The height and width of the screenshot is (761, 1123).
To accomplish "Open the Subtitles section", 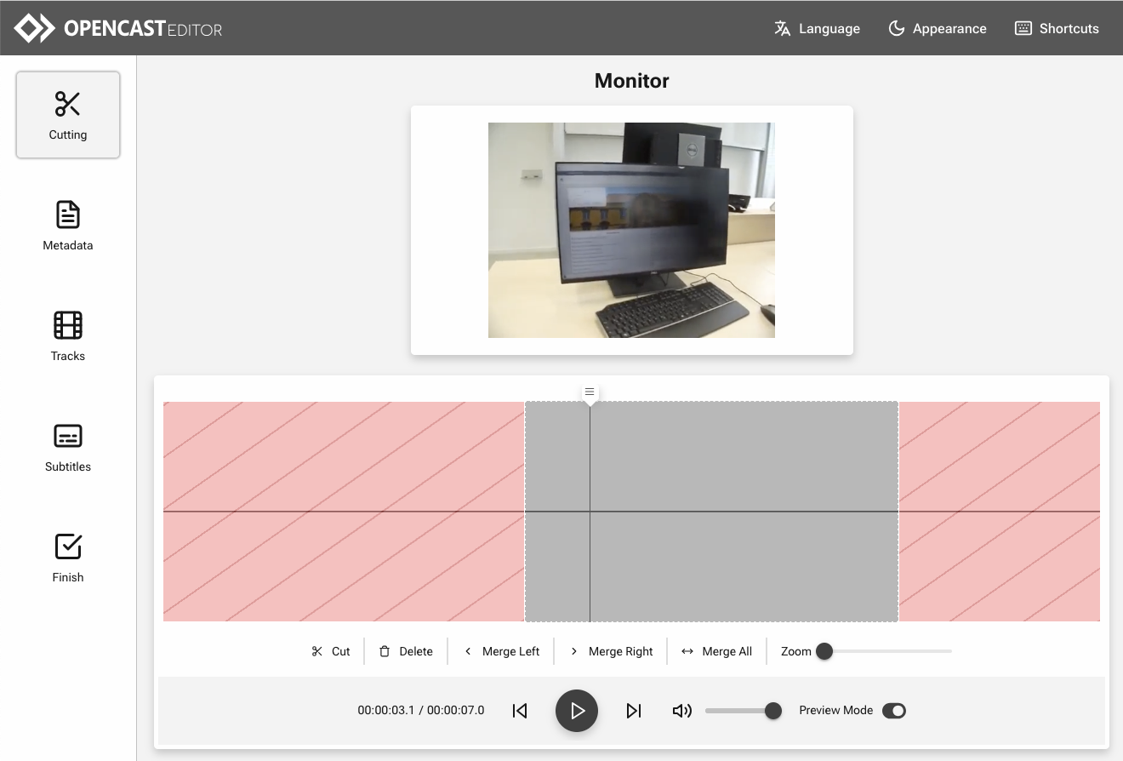I will [68, 447].
